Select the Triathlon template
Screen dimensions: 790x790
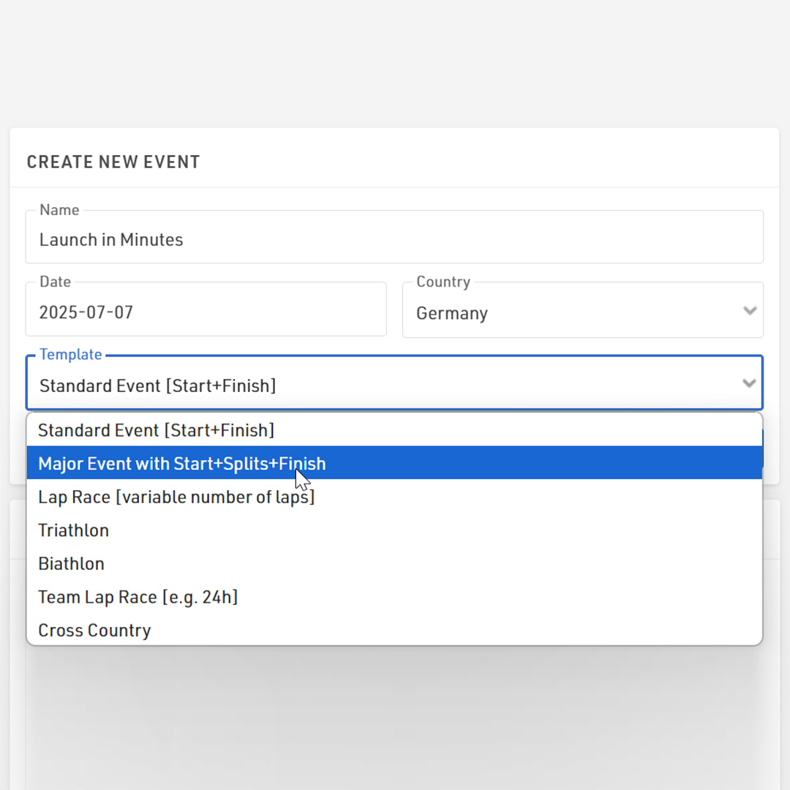[x=394, y=530]
